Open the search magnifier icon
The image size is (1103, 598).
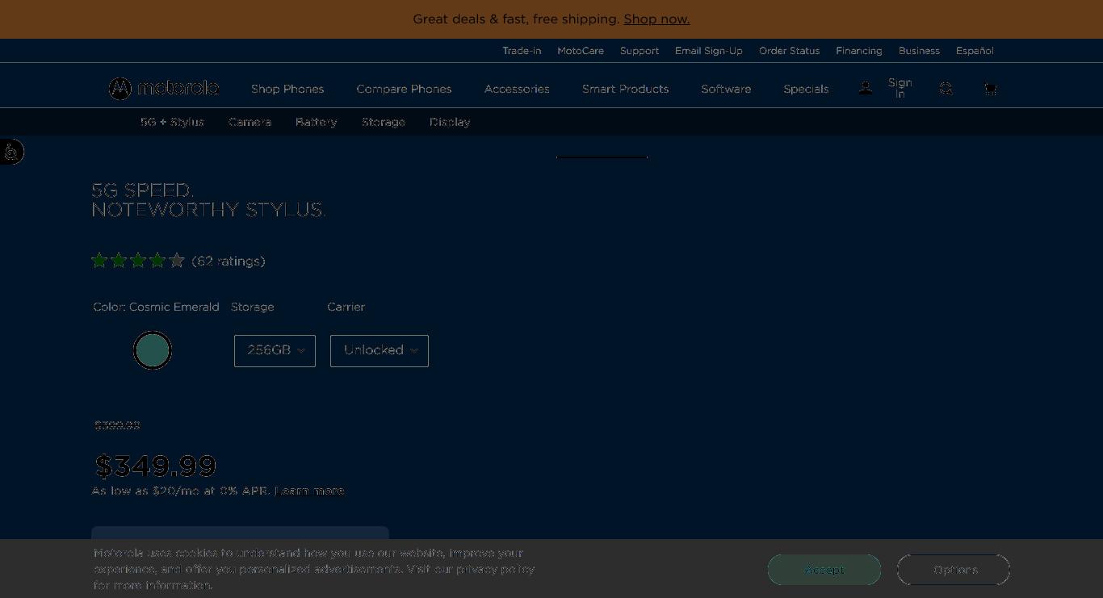(946, 89)
